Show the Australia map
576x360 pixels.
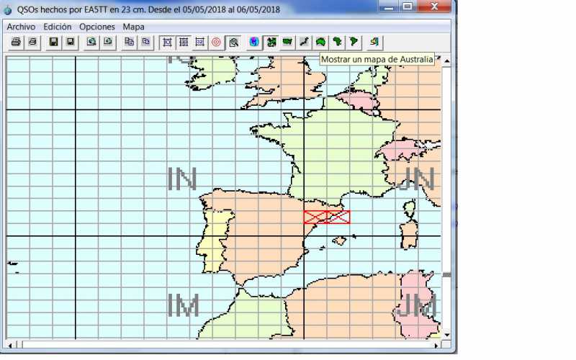pos(320,42)
